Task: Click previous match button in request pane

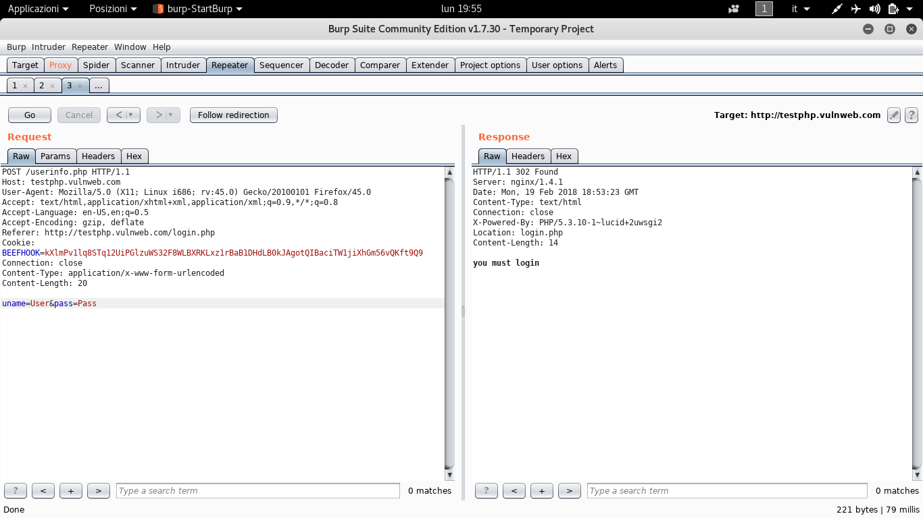Action: click(43, 490)
